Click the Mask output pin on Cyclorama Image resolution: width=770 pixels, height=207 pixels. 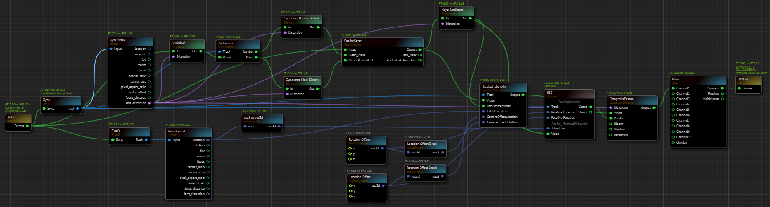256,58
